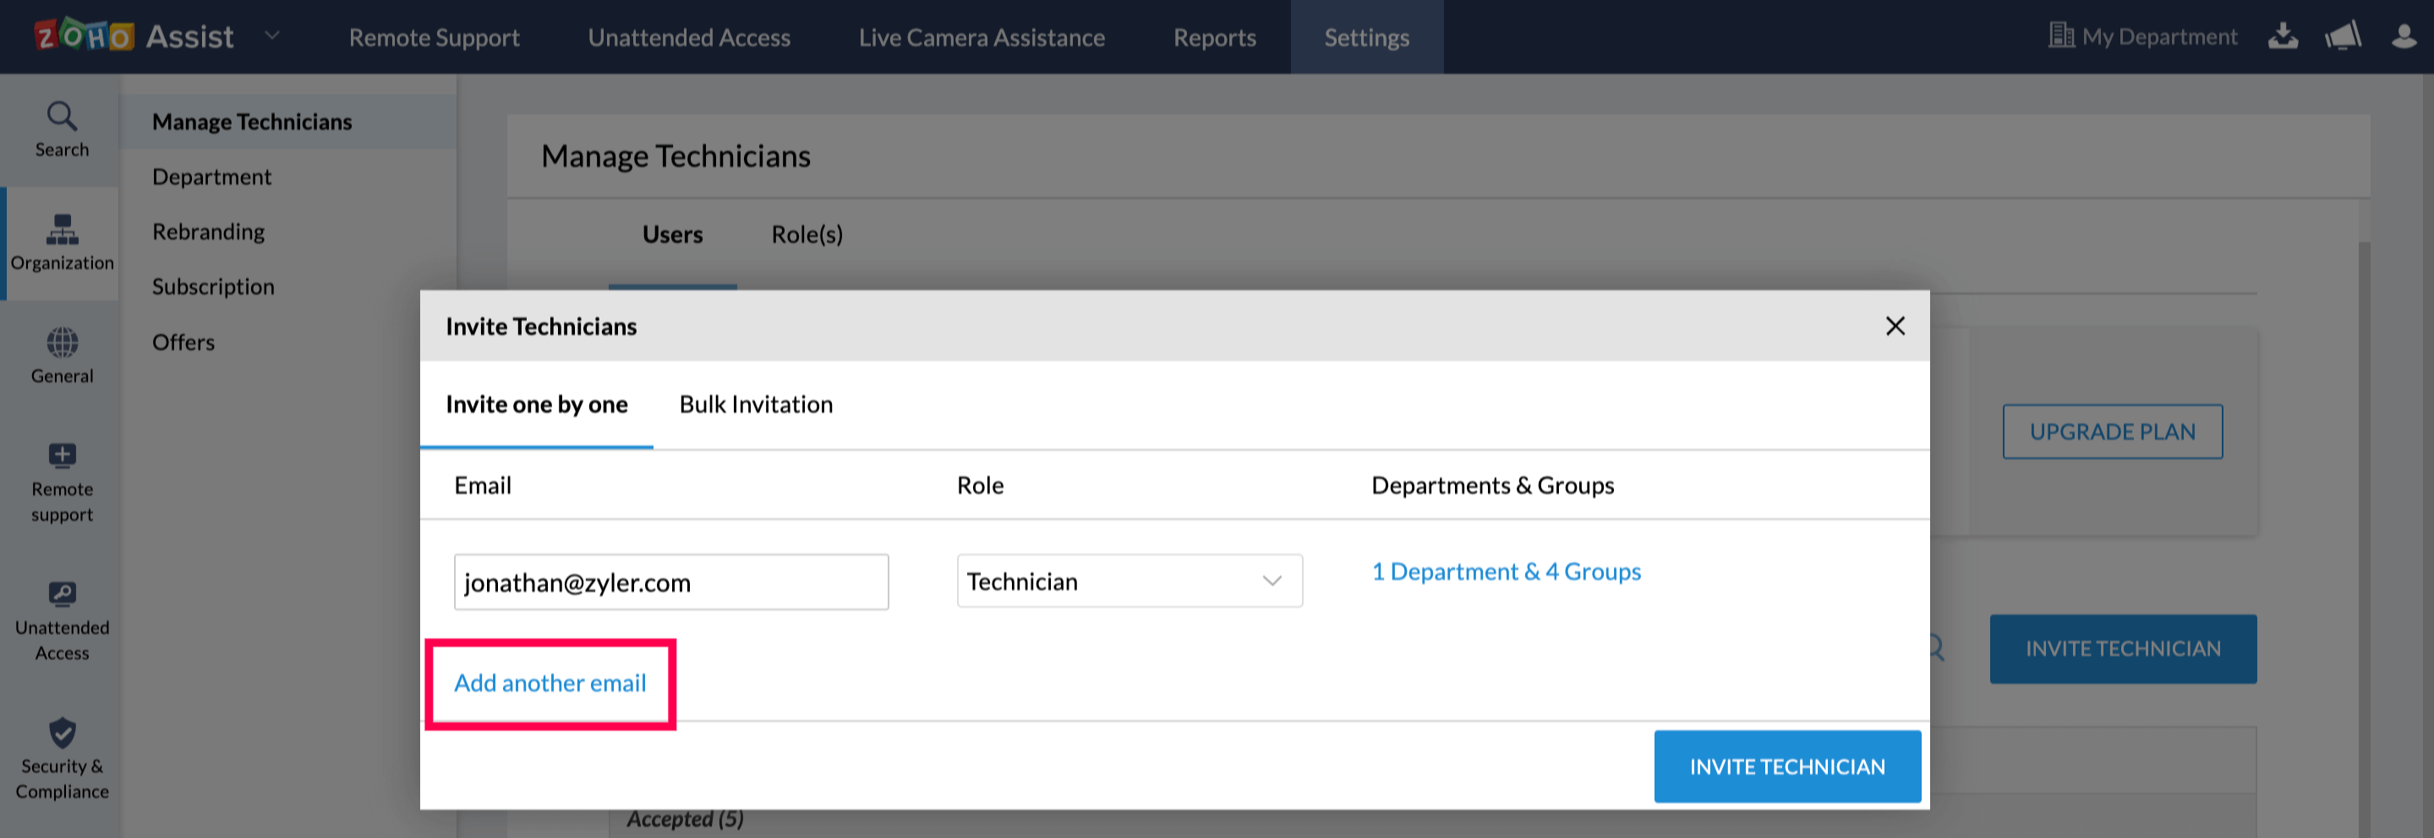The width and height of the screenshot is (2434, 838).
Task: Select the Organization sidebar icon
Action: click(x=62, y=242)
